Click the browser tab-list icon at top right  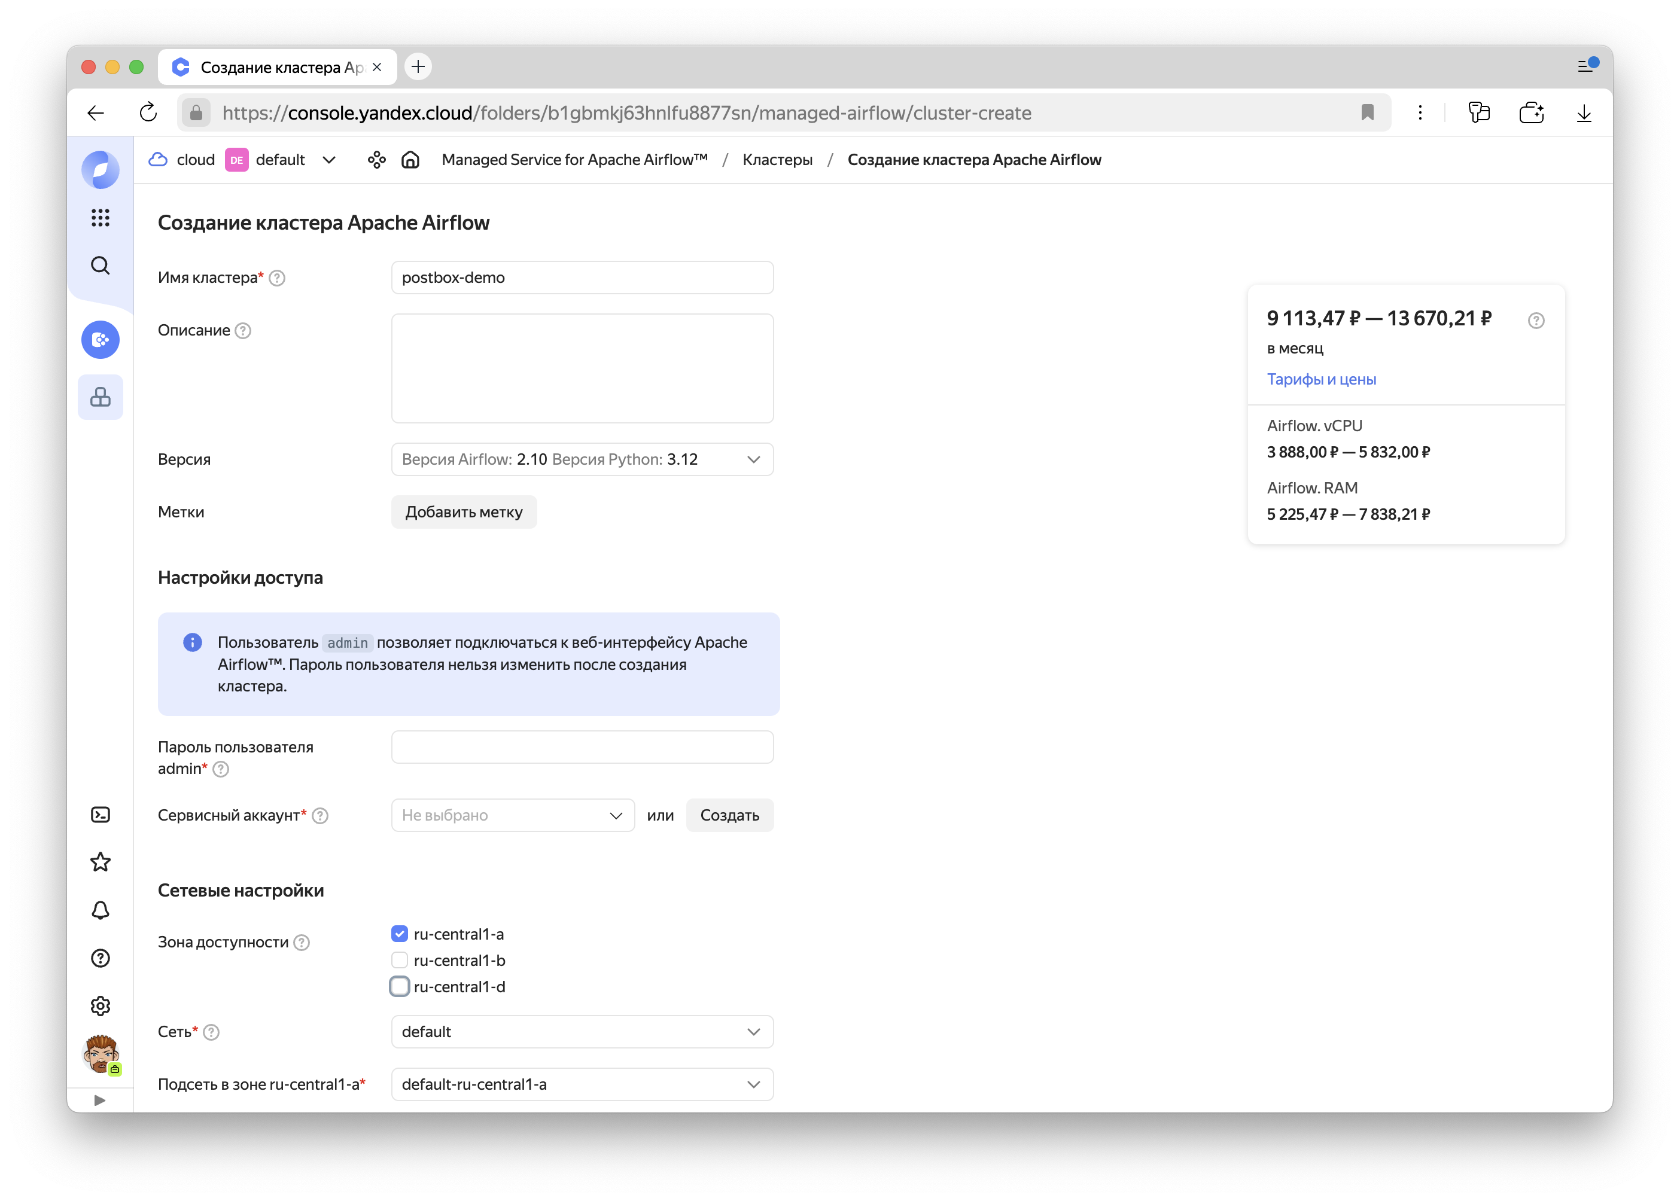(x=1587, y=66)
